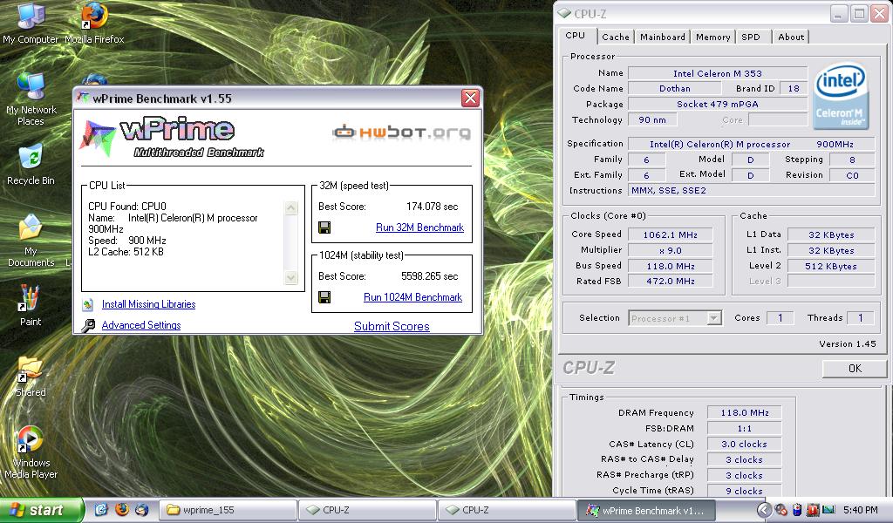Click Run 32M Benchmark link
Viewport: 893px width, 523px height.
pyautogui.click(x=419, y=228)
